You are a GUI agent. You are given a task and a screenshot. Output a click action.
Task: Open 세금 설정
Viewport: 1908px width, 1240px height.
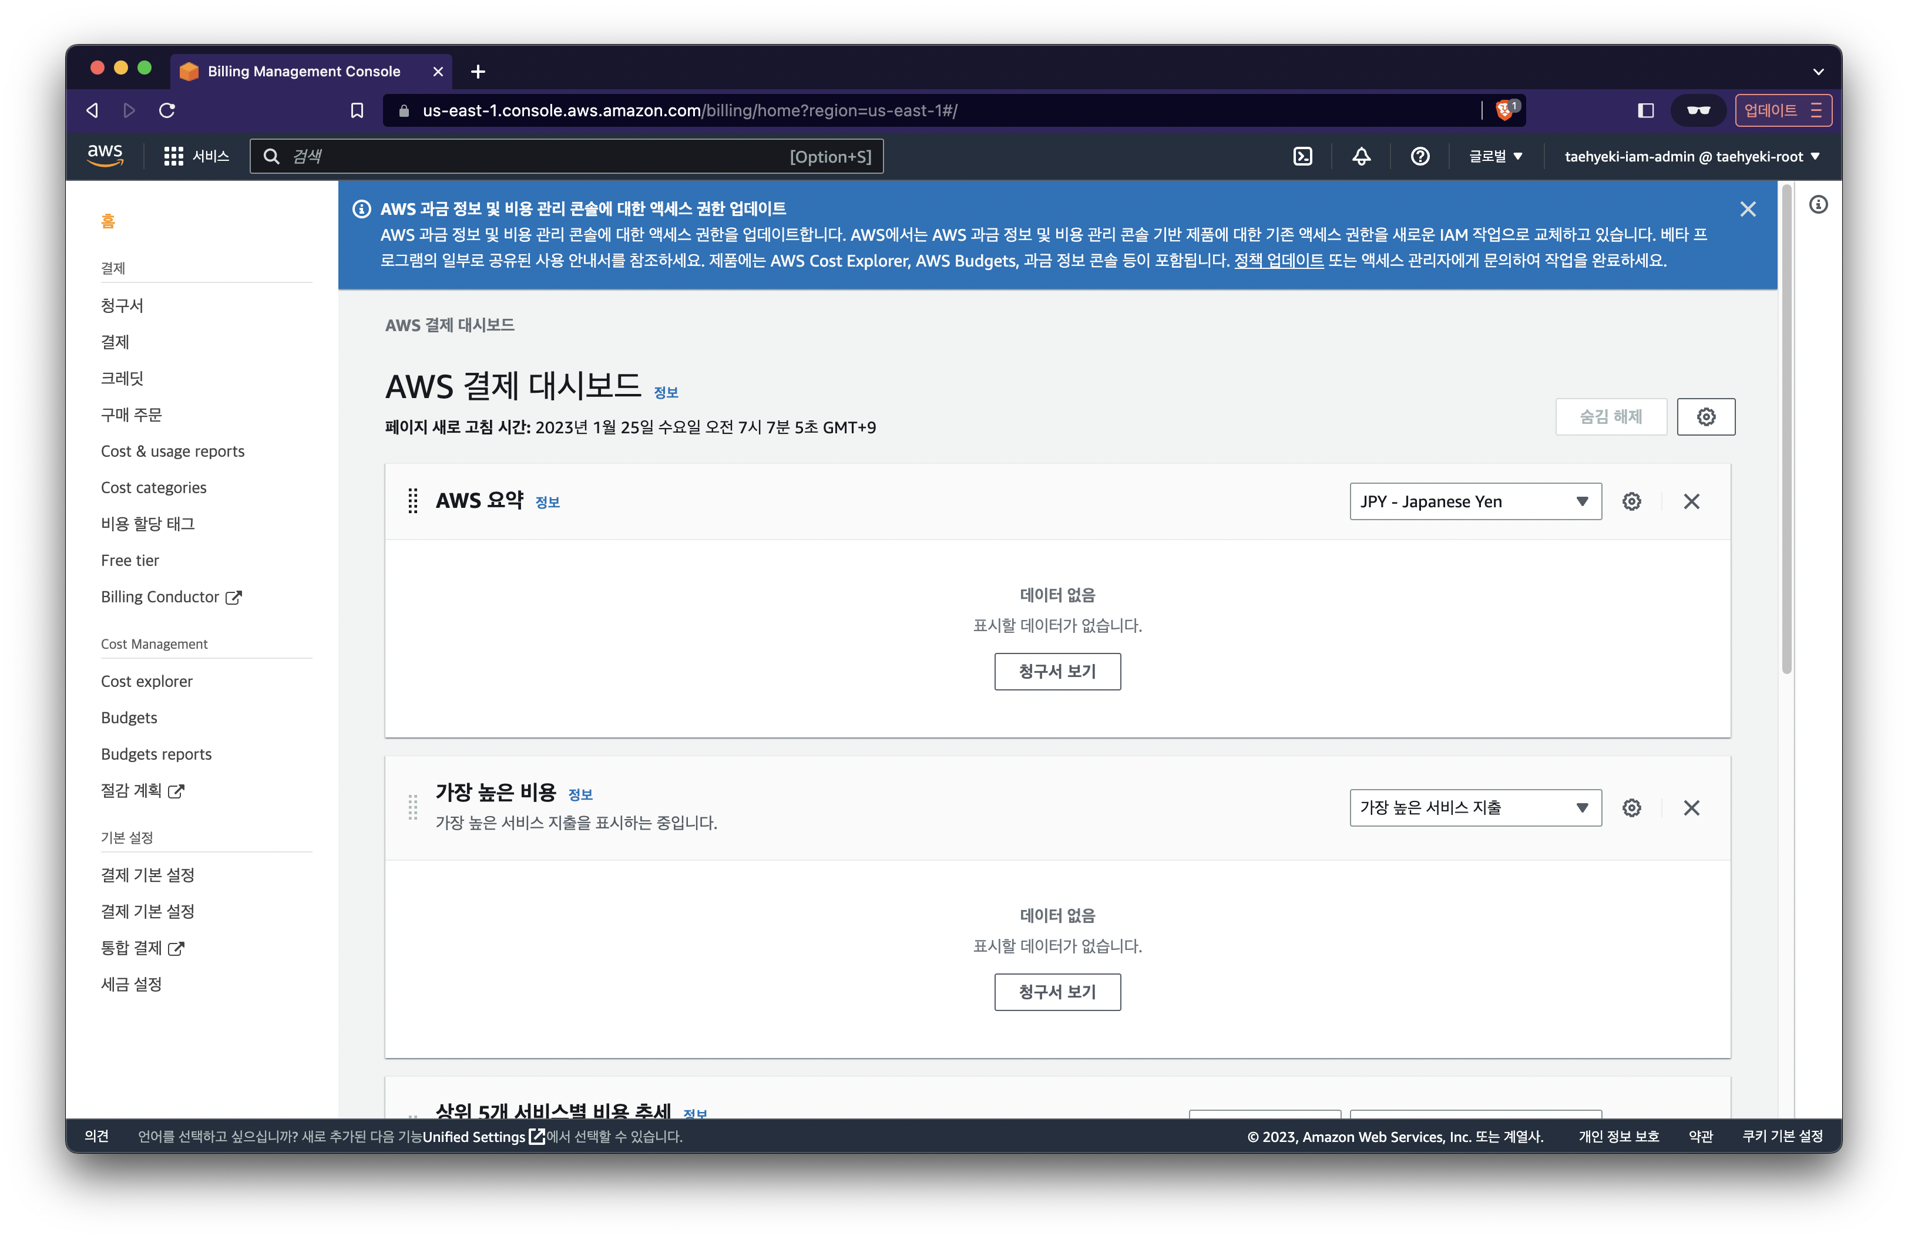pos(132,985)
